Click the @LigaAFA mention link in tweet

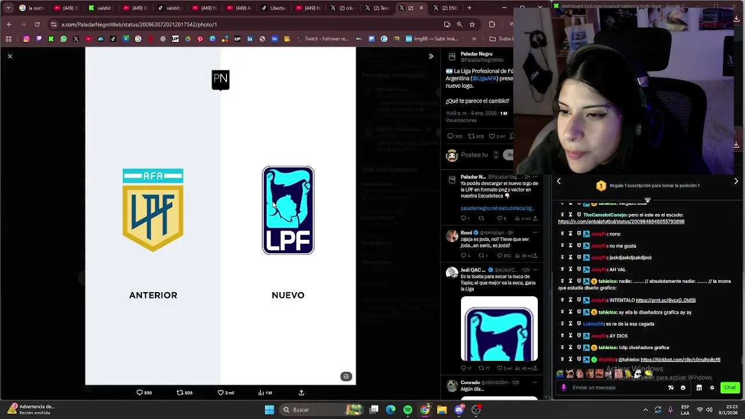[484, 79]
